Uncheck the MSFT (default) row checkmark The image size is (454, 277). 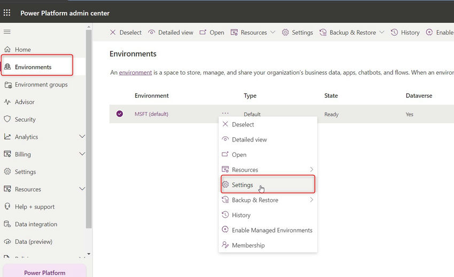120,114
